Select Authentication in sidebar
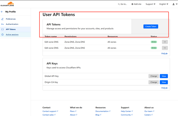This screenshot has width=178, height=116. pyautogui.click(x=12, y=24)
